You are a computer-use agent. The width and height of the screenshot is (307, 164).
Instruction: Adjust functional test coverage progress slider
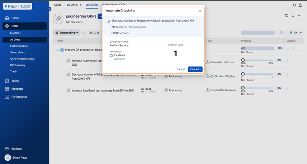(243, 88)
